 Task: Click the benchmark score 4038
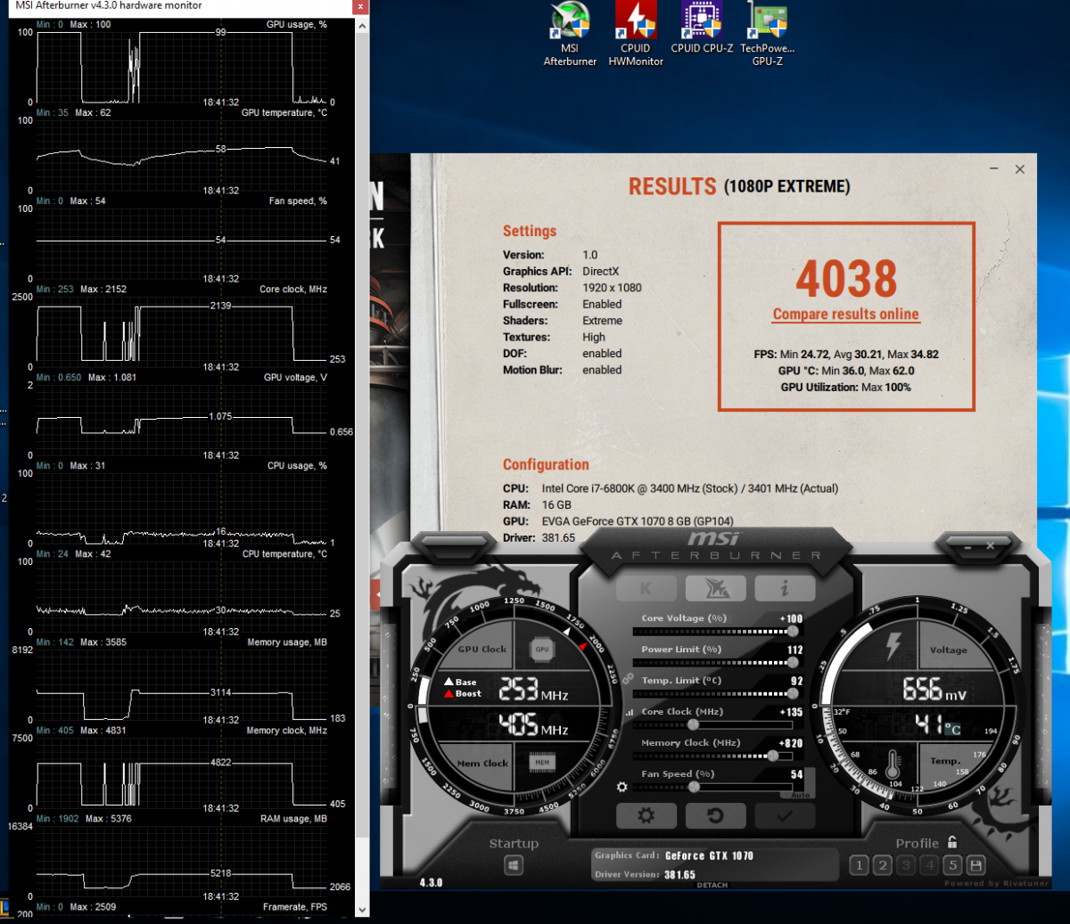point(846,279)
